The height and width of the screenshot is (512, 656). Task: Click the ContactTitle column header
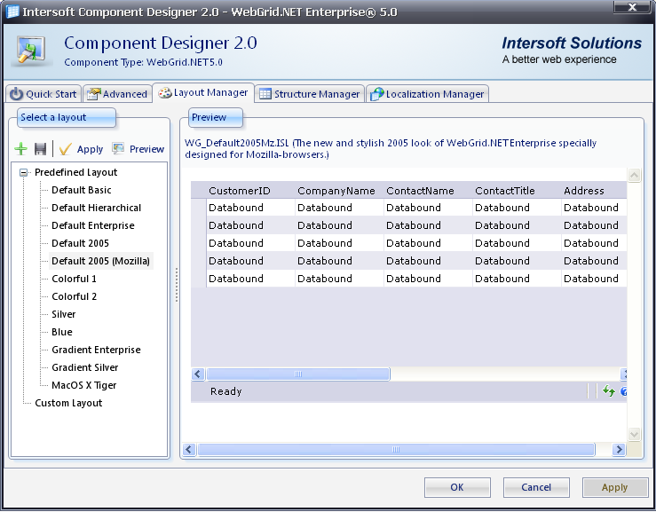[x=517, y=191]
